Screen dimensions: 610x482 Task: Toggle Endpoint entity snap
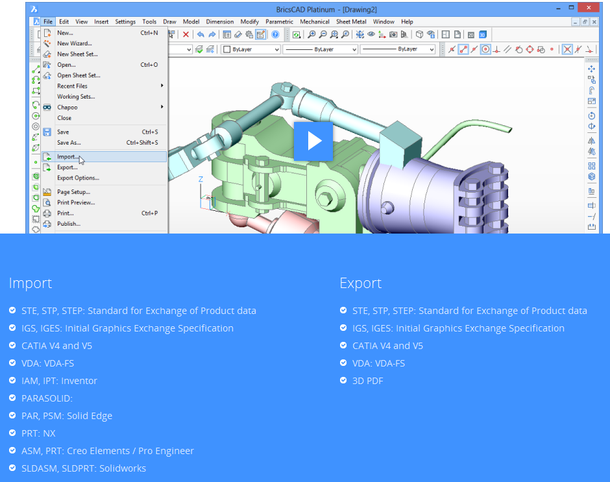(x=463, y=49)
